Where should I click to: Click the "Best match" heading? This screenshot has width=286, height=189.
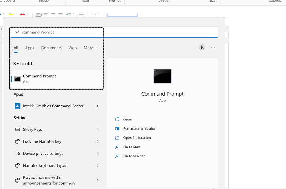[23, 64]
